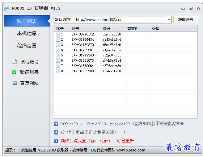
Task: Click the green 验证账号 checkmark icon
Action: point(14,72)
